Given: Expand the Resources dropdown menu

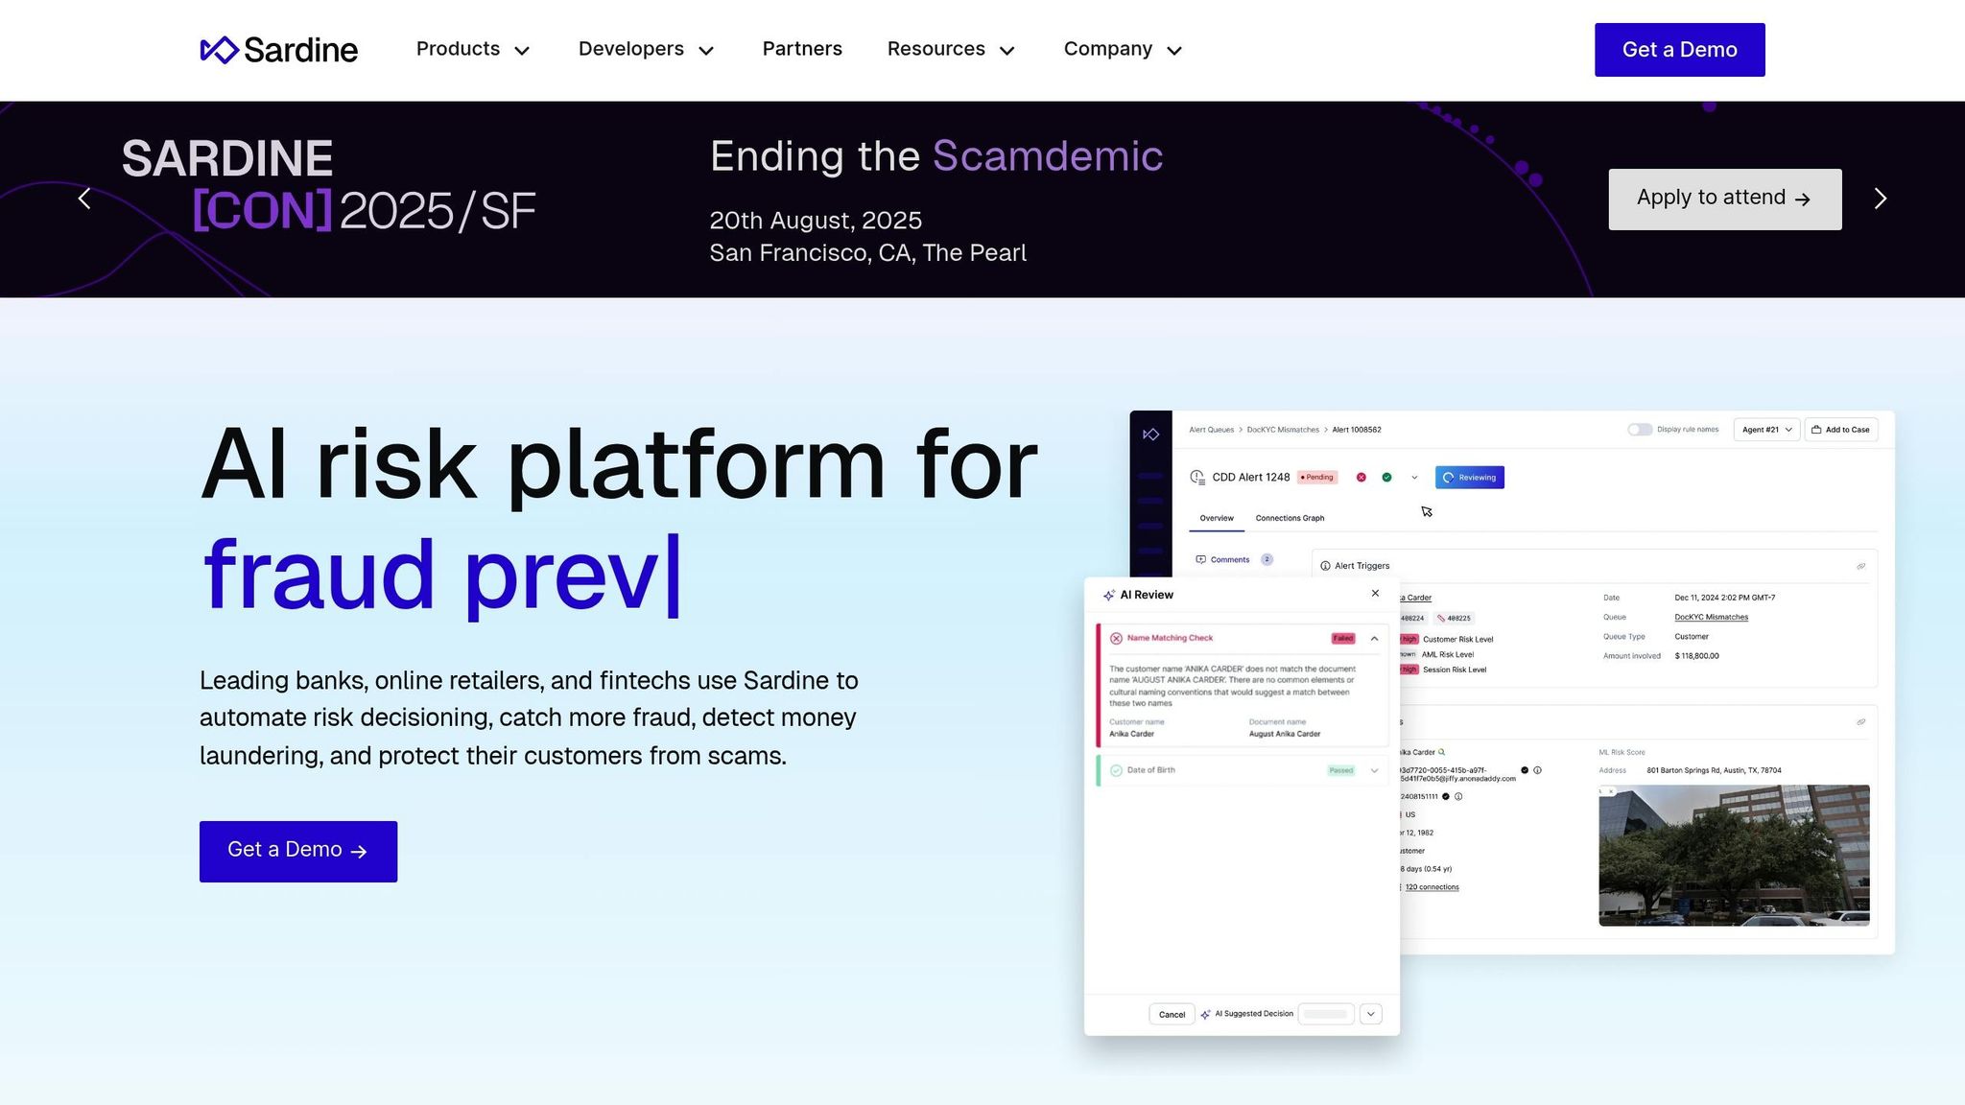Looking at the screenshot, I should pyautogui.click(x=951, y=50).
